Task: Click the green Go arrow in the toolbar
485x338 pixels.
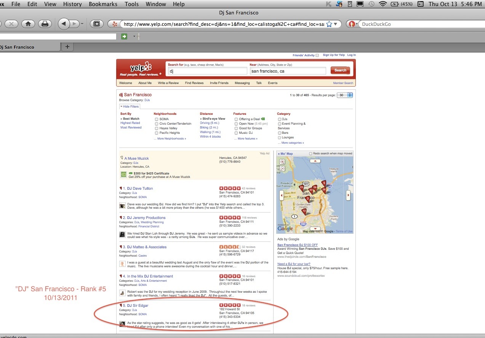Action: click(x=124, y=36)
